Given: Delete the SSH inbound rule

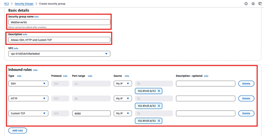Looking at the screenshot, I should click(246, 84).
